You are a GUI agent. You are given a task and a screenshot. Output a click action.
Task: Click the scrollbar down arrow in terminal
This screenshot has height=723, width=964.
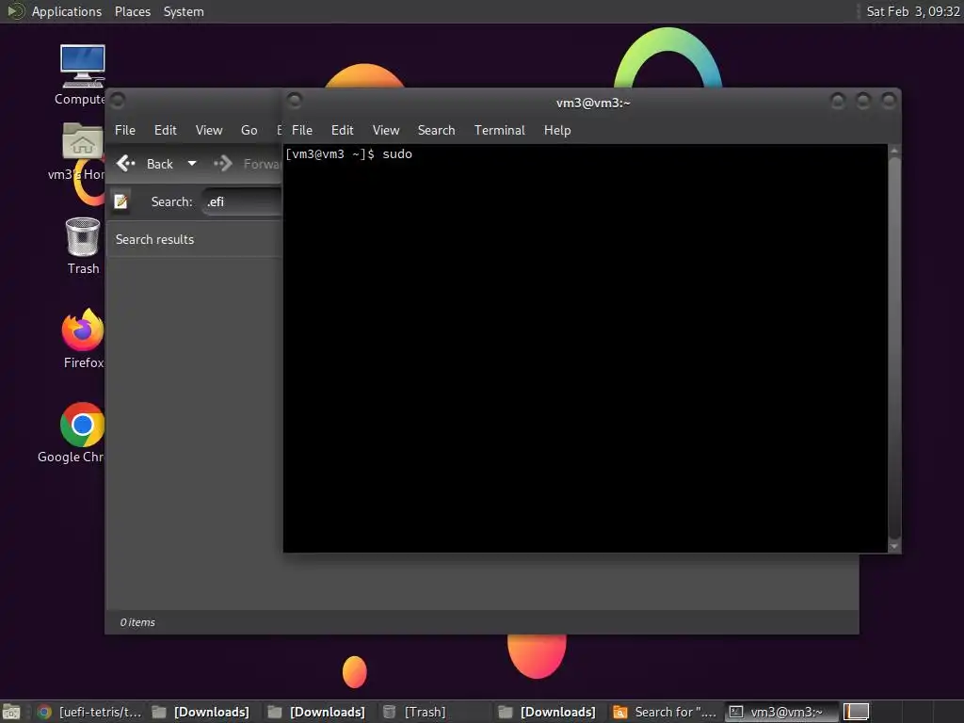[x=894, y=546]
